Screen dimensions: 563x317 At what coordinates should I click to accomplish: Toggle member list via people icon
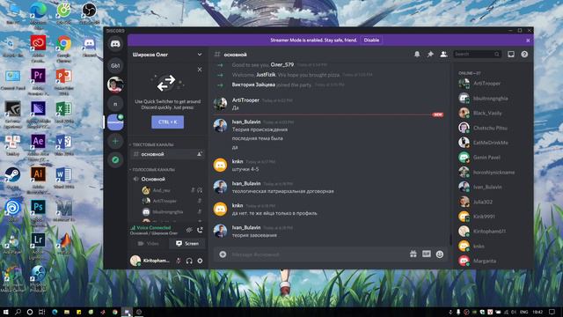[x=443, y=55]
